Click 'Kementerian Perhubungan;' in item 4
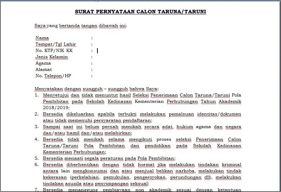Screen dimensions: 281x192 (x=75, y=152)
